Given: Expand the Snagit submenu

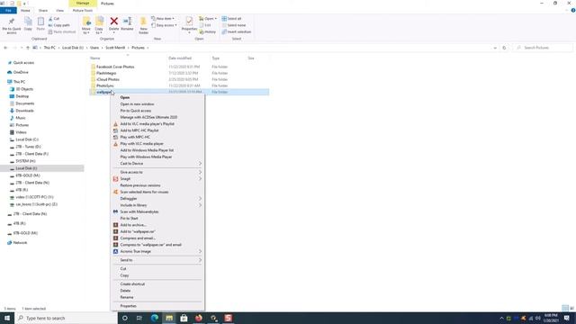Looking at the screenshot, I should (157, 179).
